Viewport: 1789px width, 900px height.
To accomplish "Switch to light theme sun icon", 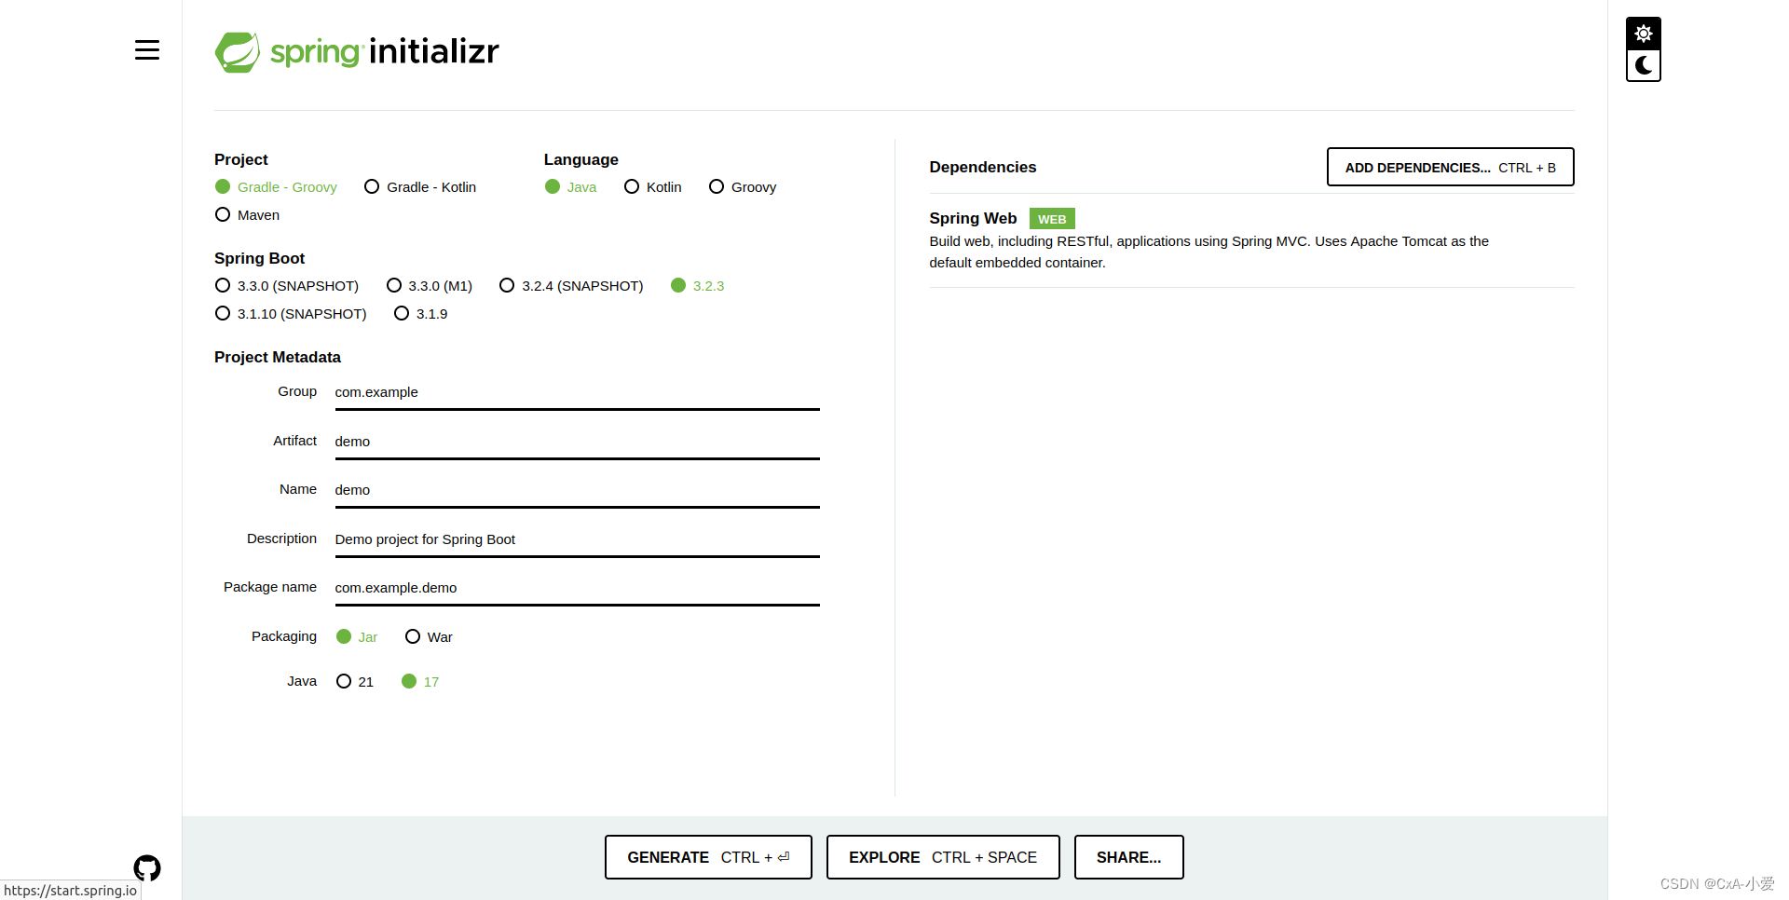I will (x=1644, y=34).
